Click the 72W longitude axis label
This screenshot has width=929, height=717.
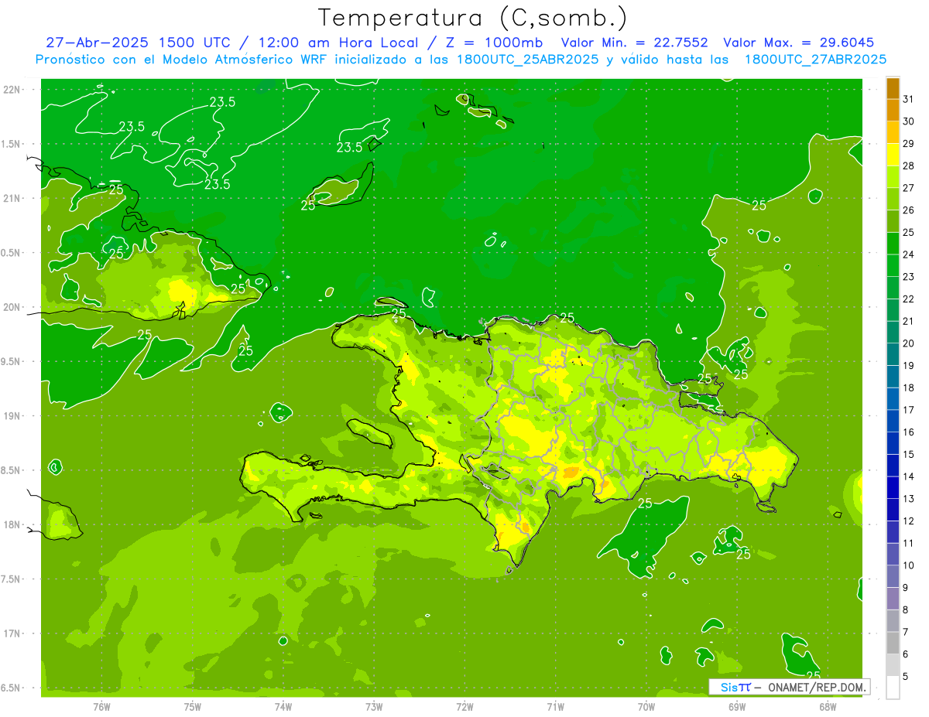coord(464,706)
